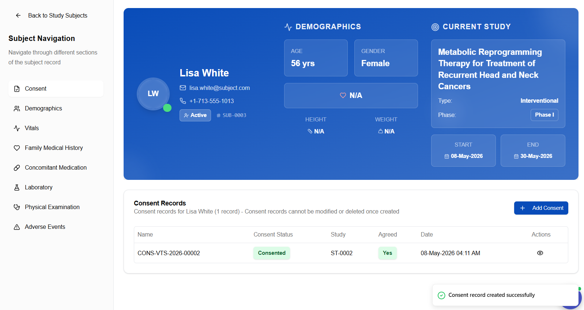The image size is (584, 310).
Task: Click the Adverse Events warning icon
Action: 17,227
